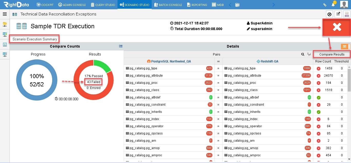351x163 pixels.
Task: Click the search magnifier in the Pairs header
Action: click(303, 54)
